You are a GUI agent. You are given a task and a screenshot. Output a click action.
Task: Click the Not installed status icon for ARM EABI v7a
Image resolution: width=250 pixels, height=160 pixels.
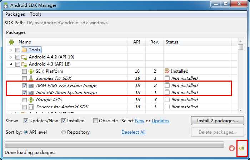pyautogui.click(x=167, y=86)
